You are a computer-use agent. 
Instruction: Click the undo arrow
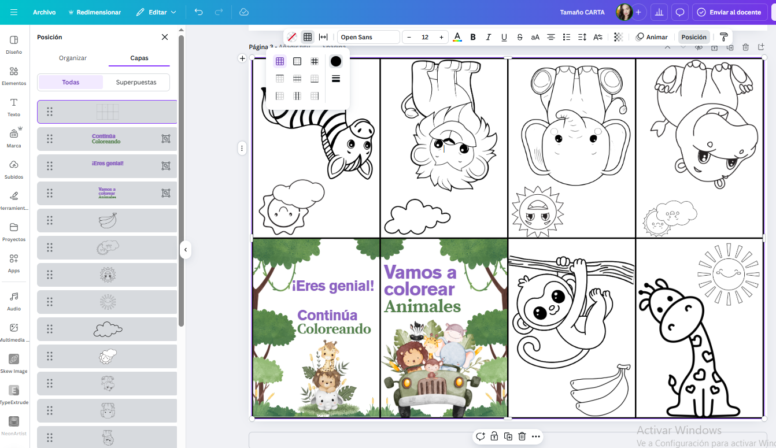[x=199, y=12]
